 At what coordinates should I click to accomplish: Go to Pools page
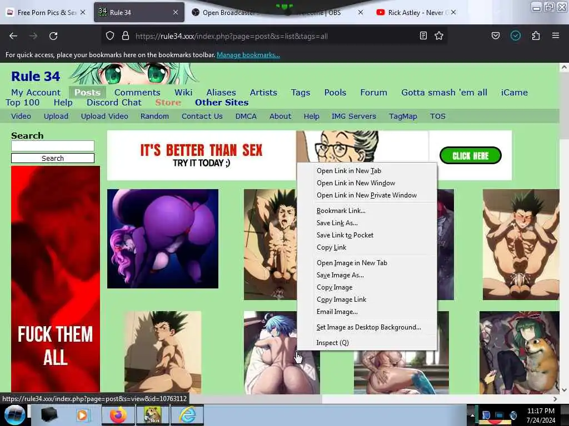[335, 93]
